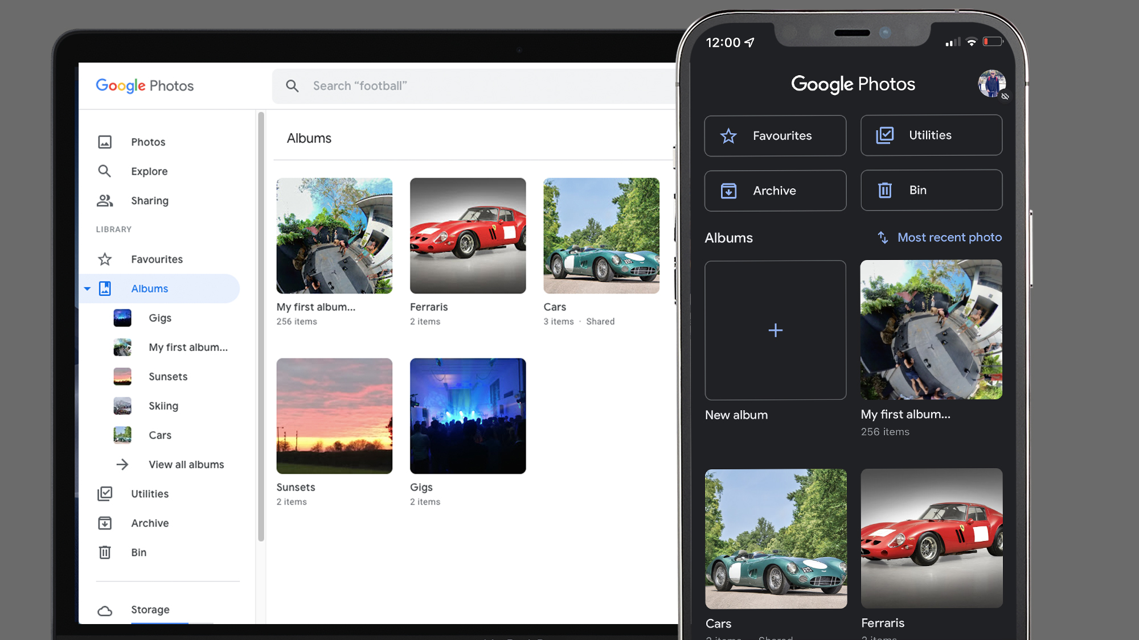Screen dimensions: 1139x640
Task: Select the Archive icon in sidebar
Action: [104, 522]
